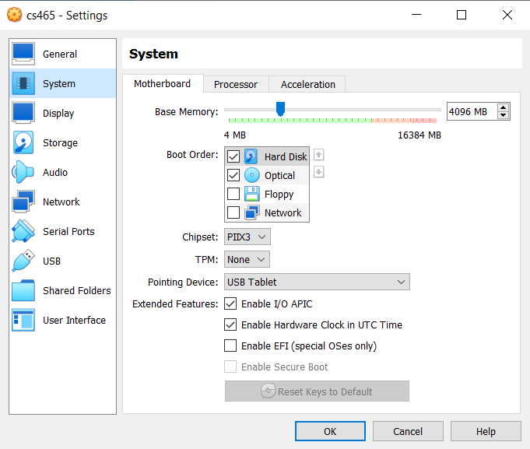The width and height of the screenshot is (530, 449).
Task: Move boot item down with arrow button
Action: 318,172
